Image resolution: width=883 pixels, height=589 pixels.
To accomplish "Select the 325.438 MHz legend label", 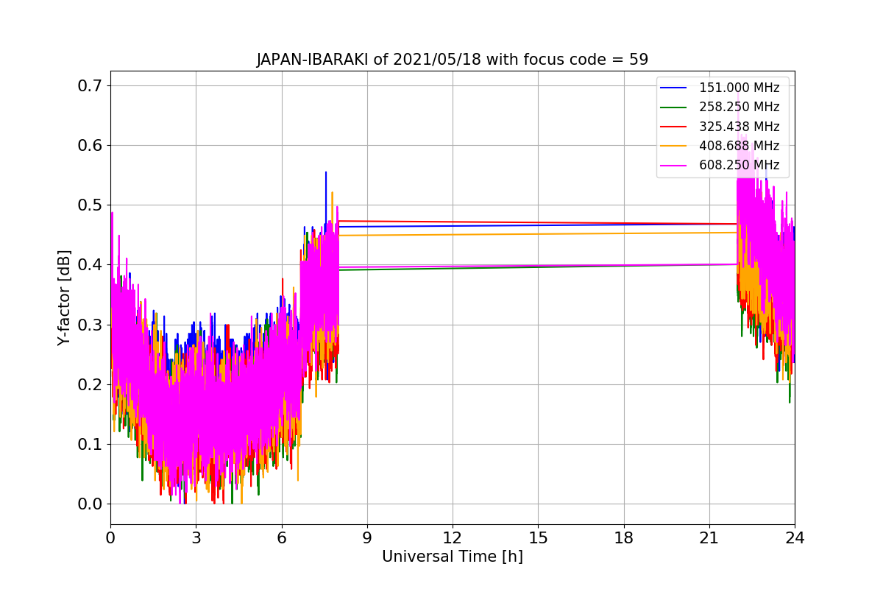I will point(739,127).
